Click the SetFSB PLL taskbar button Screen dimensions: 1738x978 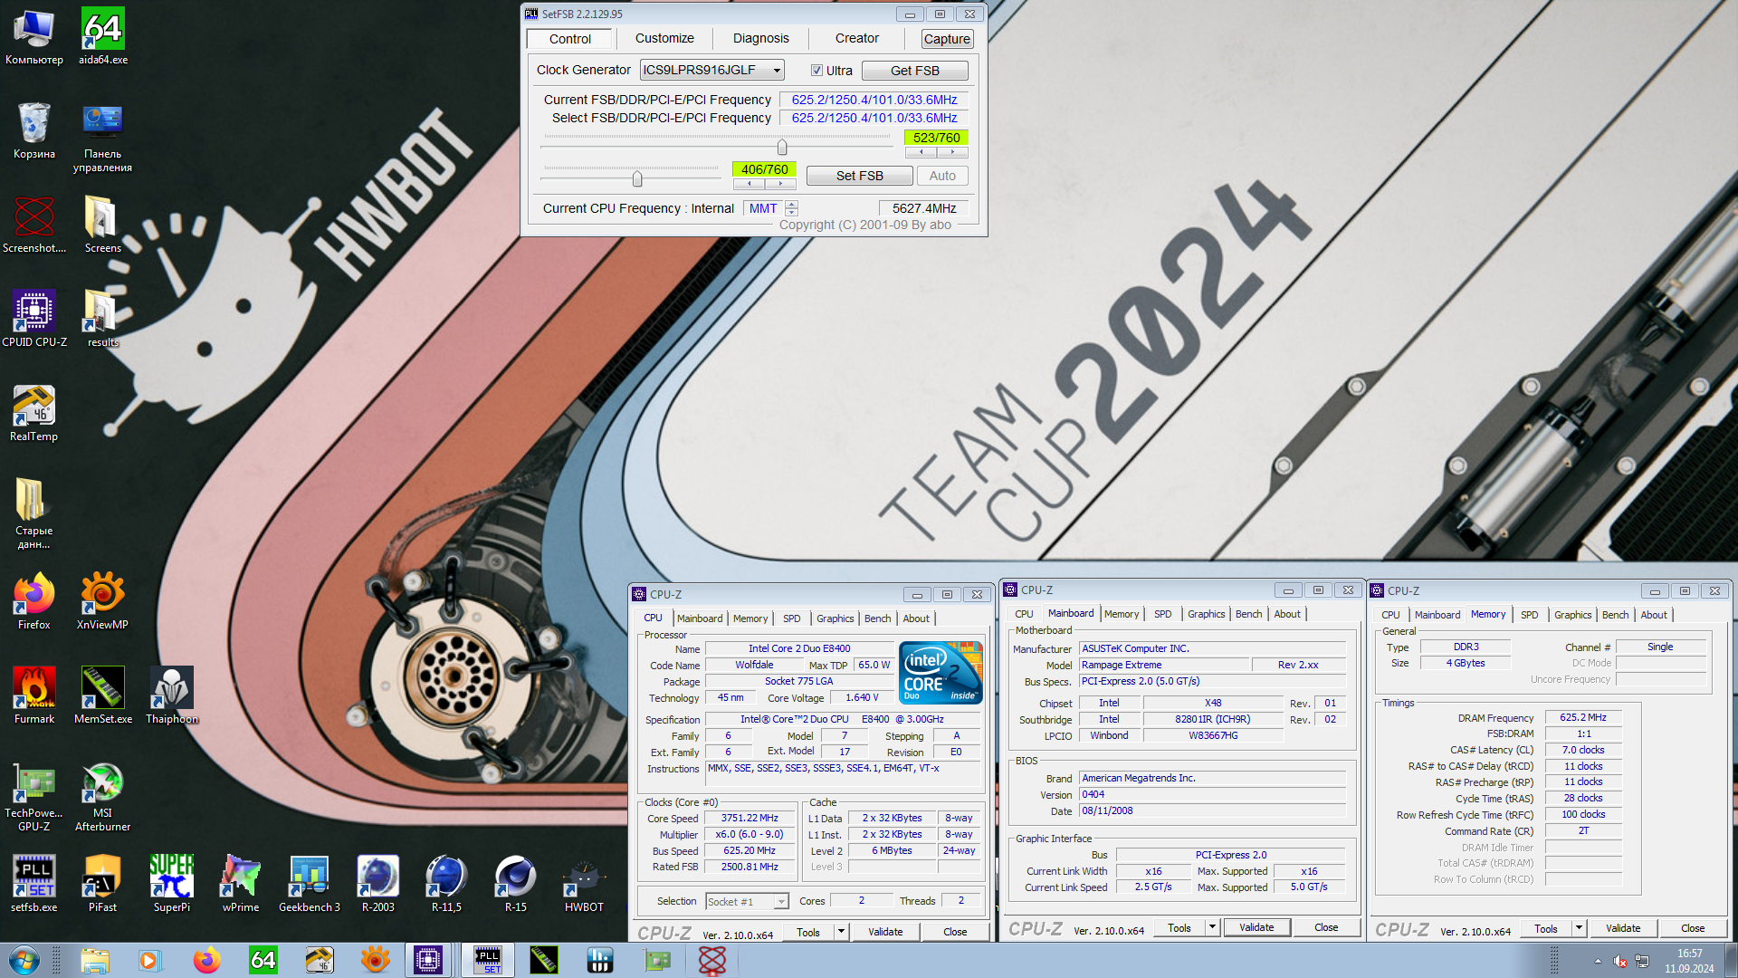pyautogui.click(x=488, y=960)
